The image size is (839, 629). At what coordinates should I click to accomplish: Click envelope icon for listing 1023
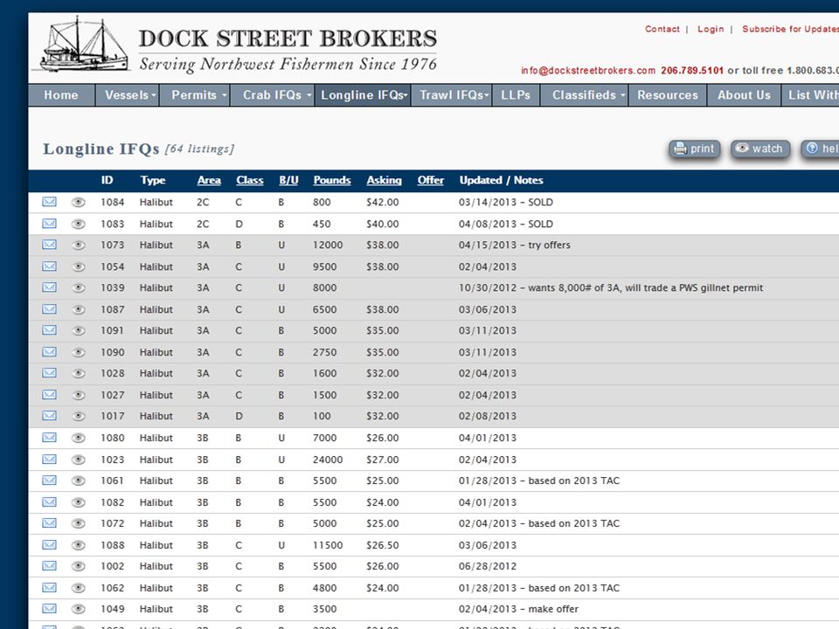tap(49, 459)
